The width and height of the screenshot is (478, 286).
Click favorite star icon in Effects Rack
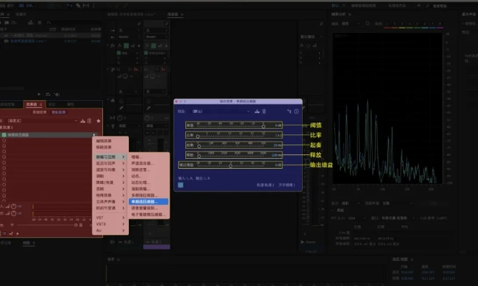pos(98,120)
